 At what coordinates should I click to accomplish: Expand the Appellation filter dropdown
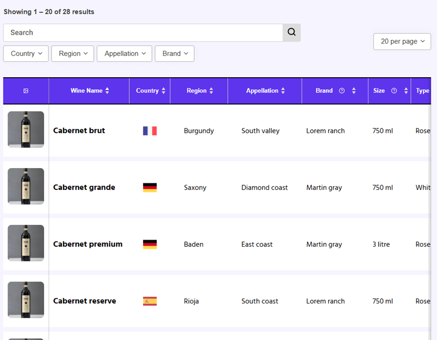point(124,53)
